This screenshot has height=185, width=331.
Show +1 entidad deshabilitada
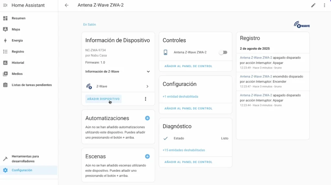coord(180,97)
